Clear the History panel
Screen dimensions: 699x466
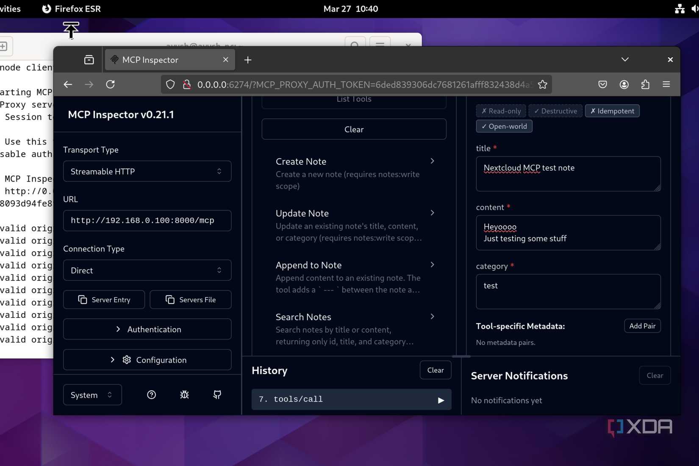435,370
